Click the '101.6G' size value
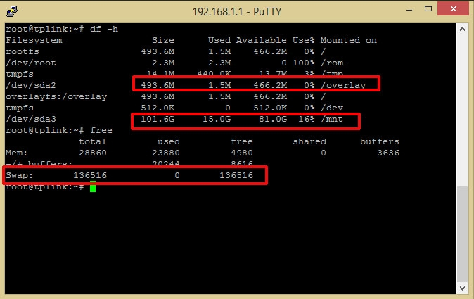The image size is (474, 299). tap(158, 119)
